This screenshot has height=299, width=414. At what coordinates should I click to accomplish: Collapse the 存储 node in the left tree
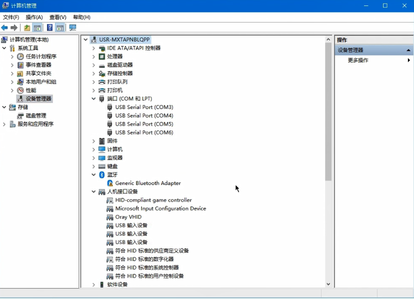4,107
